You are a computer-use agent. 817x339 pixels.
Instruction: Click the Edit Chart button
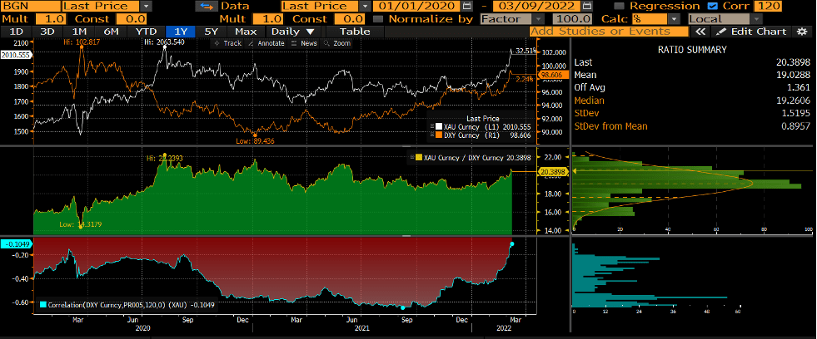(751, 32)
